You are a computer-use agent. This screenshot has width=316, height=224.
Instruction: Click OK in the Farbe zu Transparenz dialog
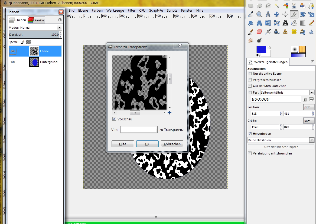(147, 144)
